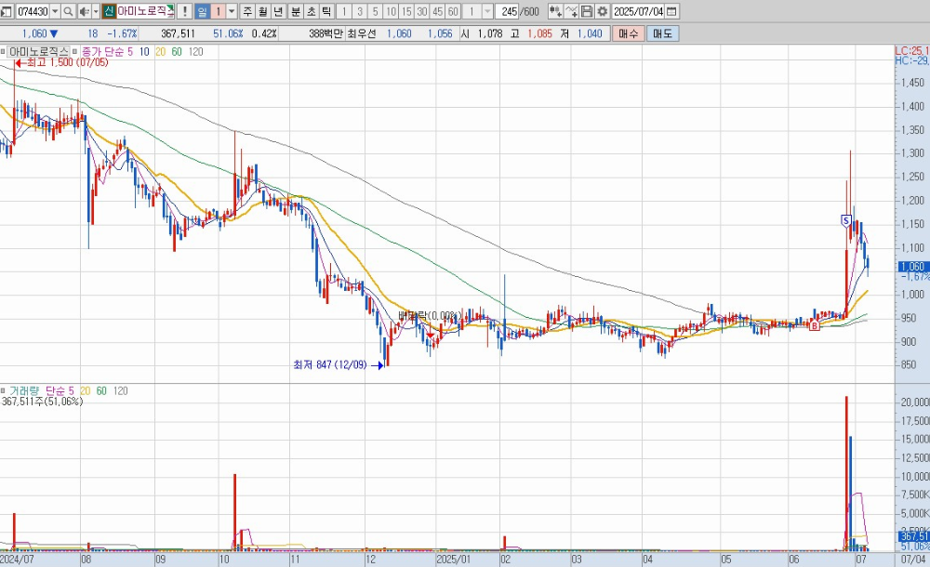930x567 pixels.
Task: Switch to monthly (월) chart period
Action: pos(263,12)
